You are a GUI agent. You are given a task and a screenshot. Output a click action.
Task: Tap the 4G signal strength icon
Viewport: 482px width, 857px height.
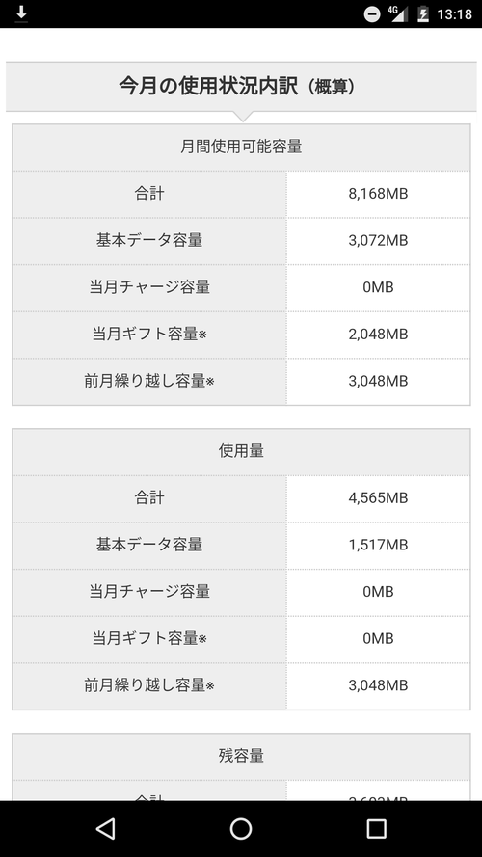398,13
